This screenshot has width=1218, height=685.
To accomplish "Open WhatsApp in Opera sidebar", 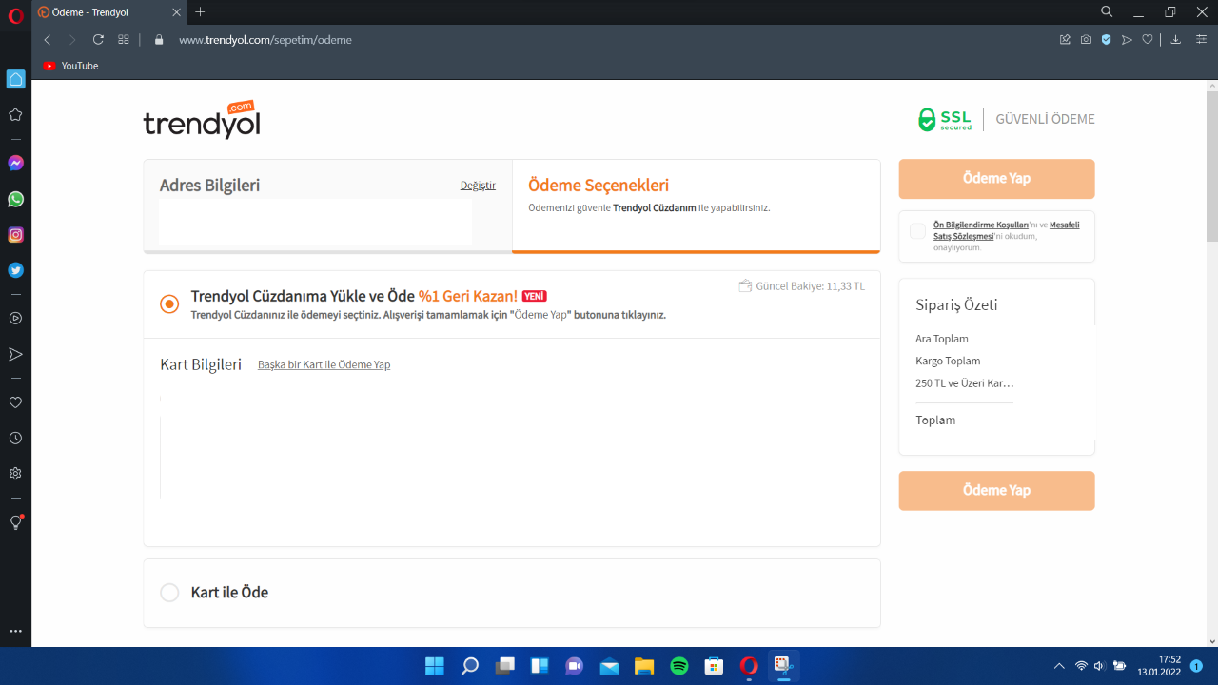I will point(15,199).
